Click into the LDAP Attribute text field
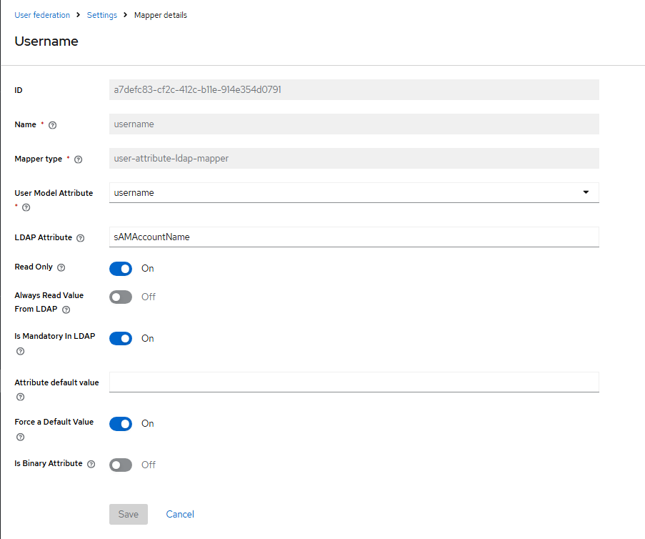645x539 pixels. click(354, 237)
